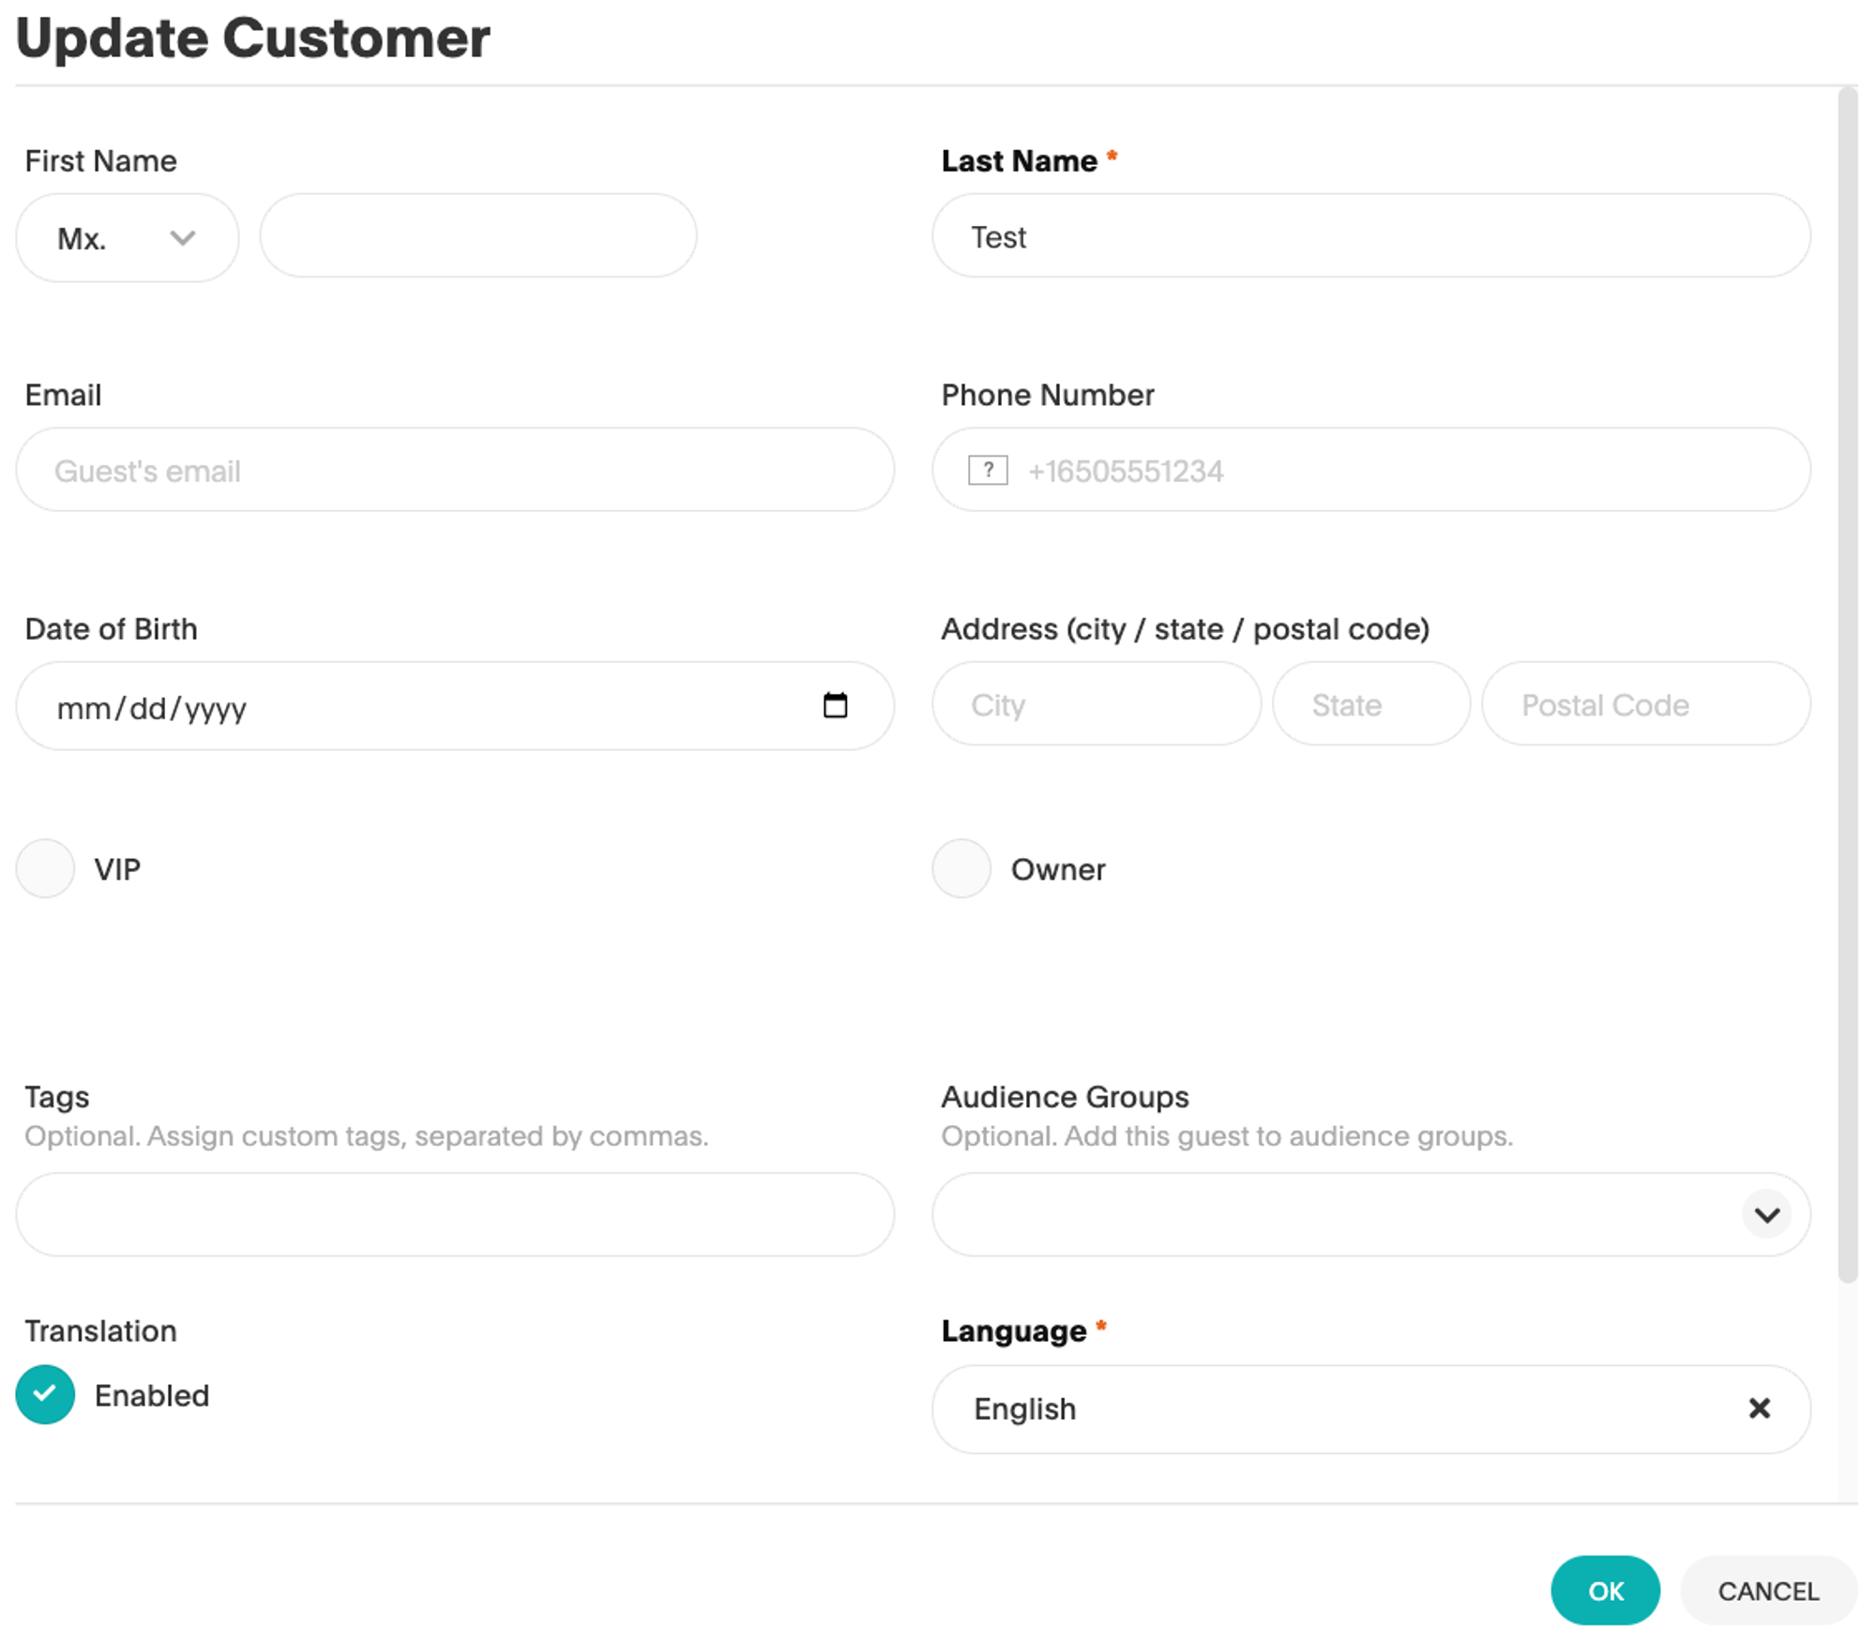
Task: Select the Last Name input field
Action: point(1372,236)
